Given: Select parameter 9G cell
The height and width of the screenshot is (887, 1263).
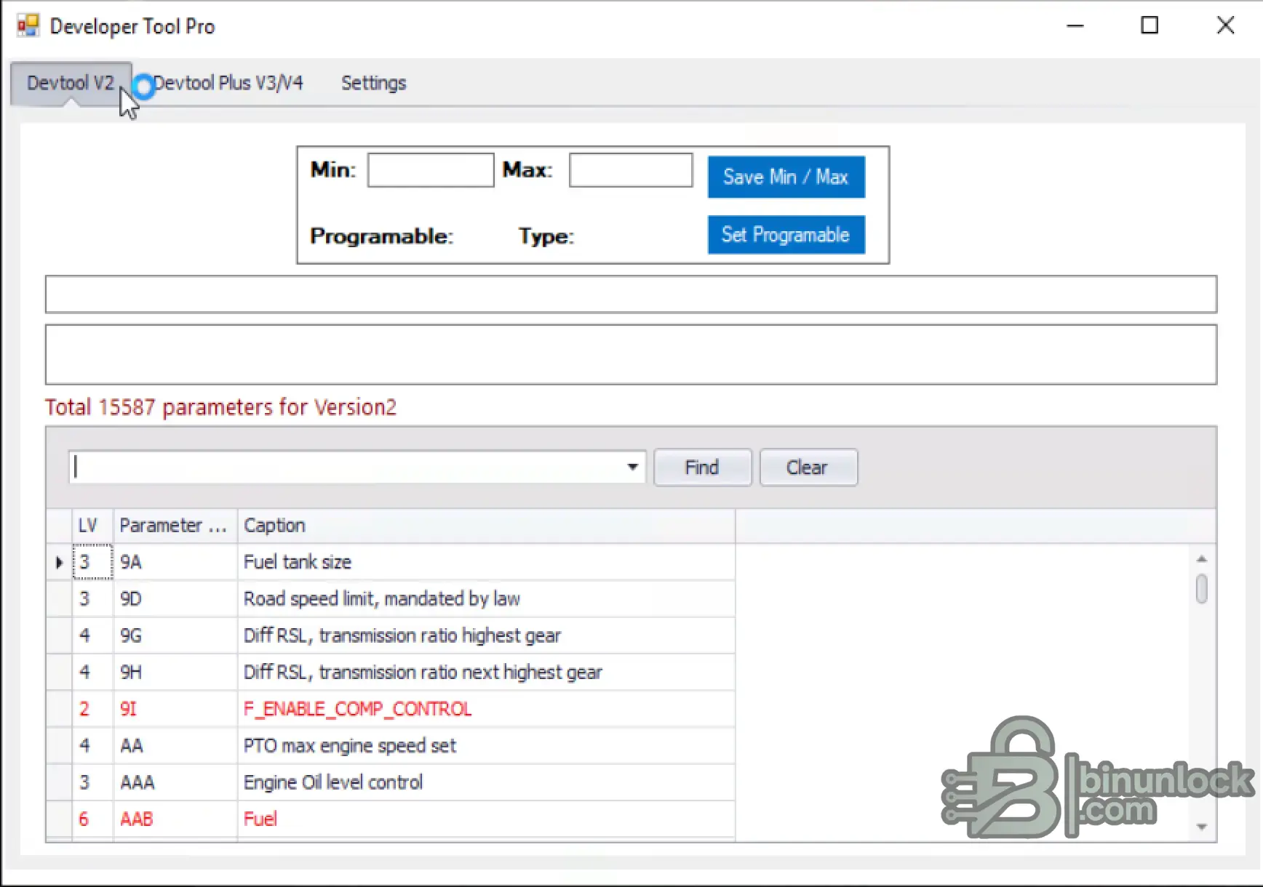Looking at the screenshot, I should [175, 635].
